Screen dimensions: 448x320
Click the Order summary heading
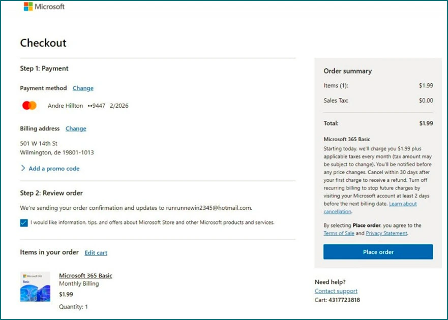pyautogui.click(x=347, y=71)
